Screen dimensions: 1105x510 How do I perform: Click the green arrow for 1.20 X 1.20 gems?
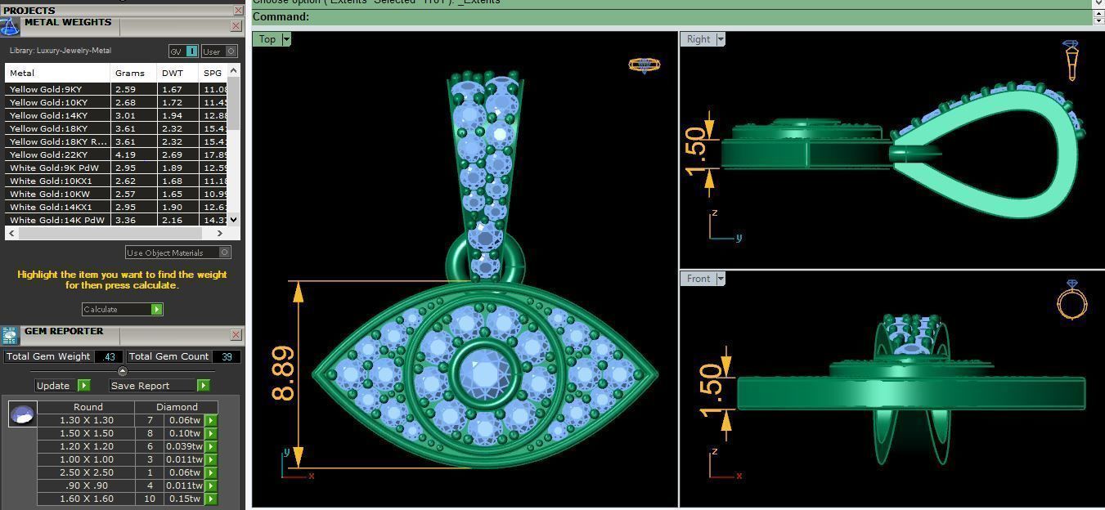(x=211, y=446)
